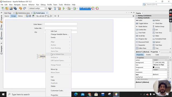This screenshot has height=97, width=172.
Task: Expand the Swing Containers palette section
Action: (137, 16)
